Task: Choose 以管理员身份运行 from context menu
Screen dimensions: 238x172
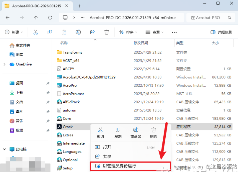Action: pos(131,166)
